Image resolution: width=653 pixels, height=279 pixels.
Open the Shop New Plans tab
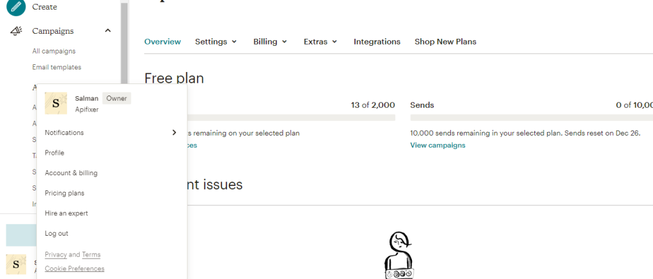point(445,42)
